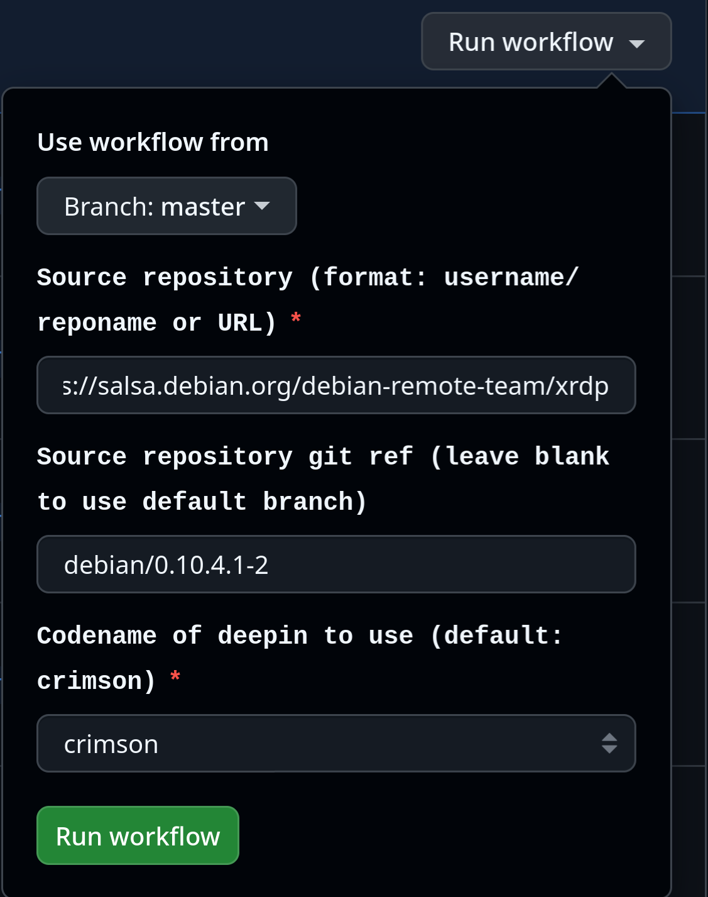Open the crimson codename select box

pyautogui.click(x=336, y=744)
